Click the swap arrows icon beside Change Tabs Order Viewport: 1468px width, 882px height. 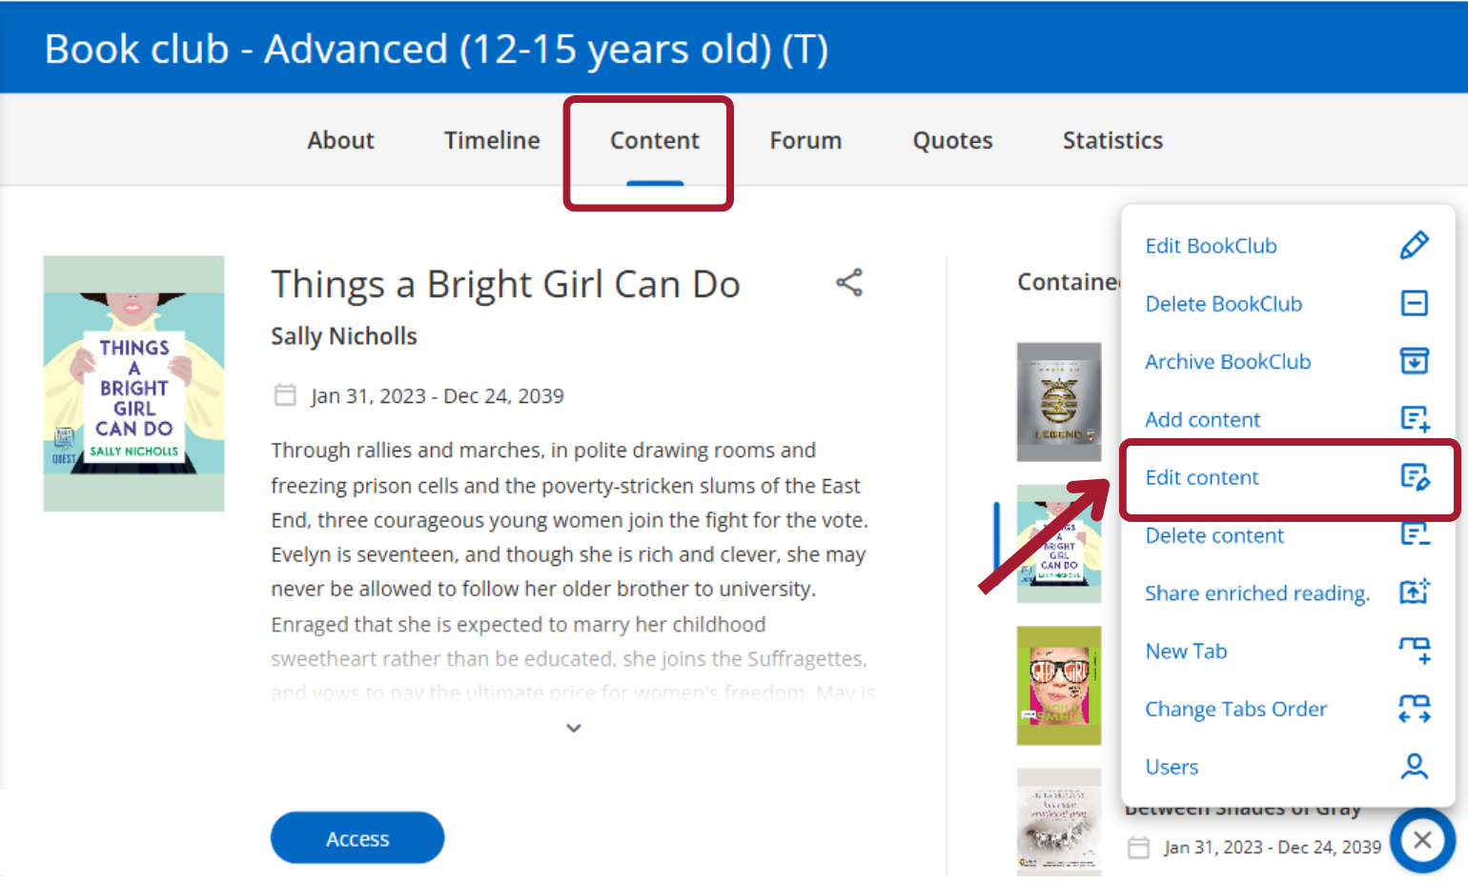pyautogui.click(x=1415, y=709)
